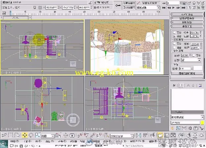The image size is (206, 148).
Task: Open the key filter dropdown arrow
Action: [159, 8]
